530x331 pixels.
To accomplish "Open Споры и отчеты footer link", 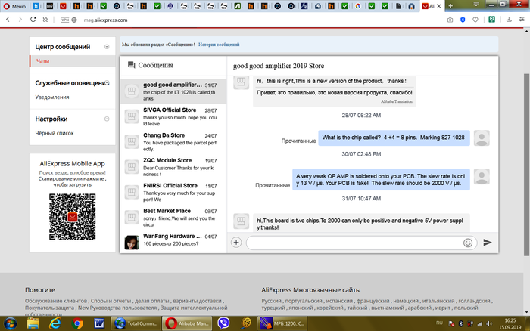I will (x=111, y=301).
